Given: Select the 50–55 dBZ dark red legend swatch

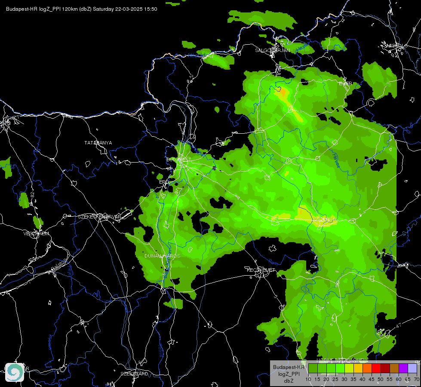Looking at the screenshot, I should click(x=385, y=369).
